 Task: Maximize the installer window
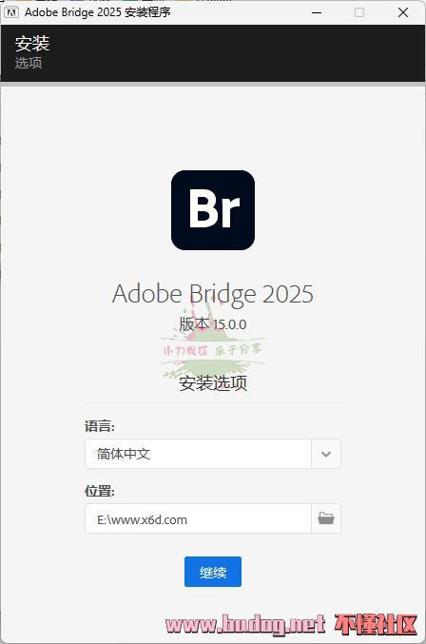pos(359,12)
